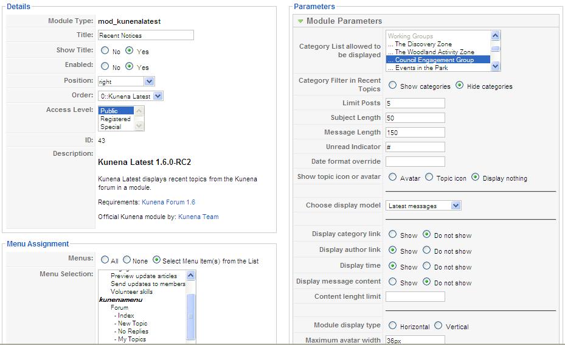Set Show Title to No

coord(105,51)
